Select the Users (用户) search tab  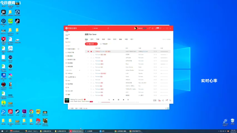pyautogui.click(x=132, y=39)
